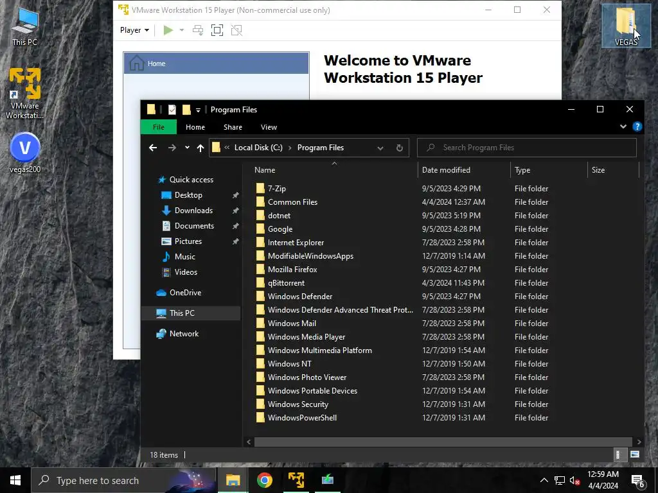The image size is (658, 493).
Task: Select the VEGAS folder on desktop
Action: click(x=626, y=26)
